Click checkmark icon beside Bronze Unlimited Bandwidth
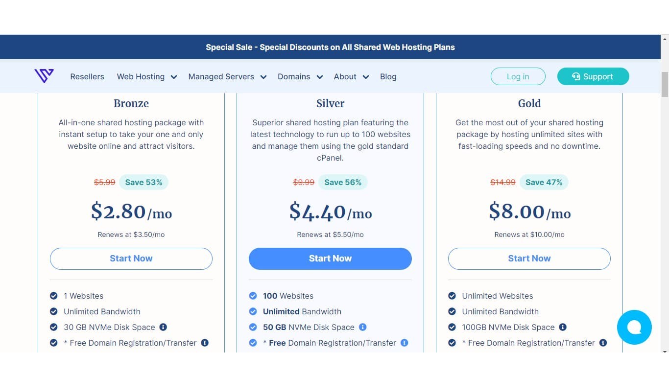Viewport: 669px width, 376px height. [x=54, y=311]
